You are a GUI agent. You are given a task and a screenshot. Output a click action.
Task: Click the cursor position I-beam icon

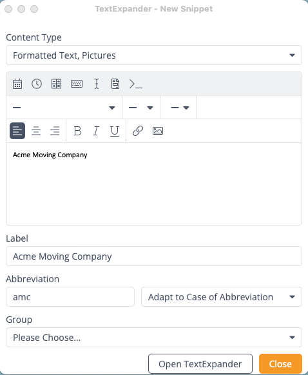click(97, 84)
